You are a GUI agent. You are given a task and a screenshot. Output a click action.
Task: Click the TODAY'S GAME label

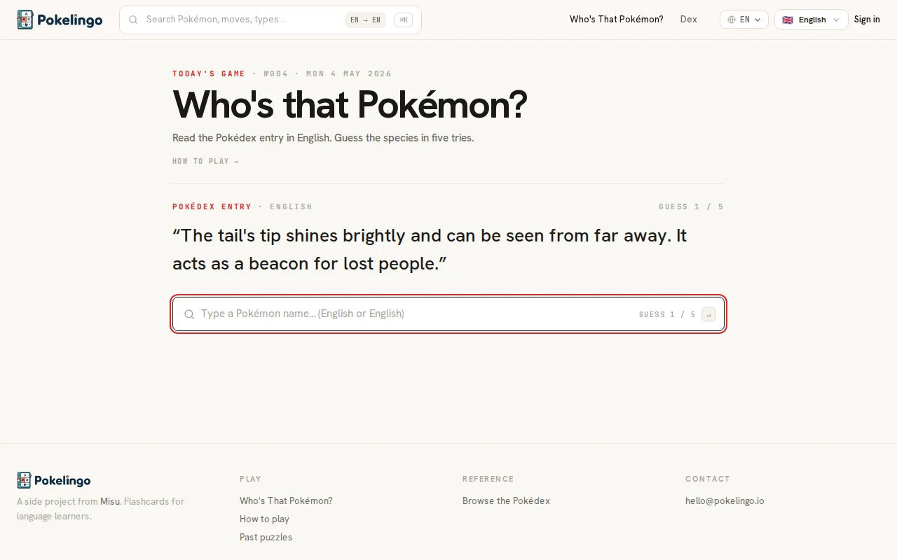[209, 73]
